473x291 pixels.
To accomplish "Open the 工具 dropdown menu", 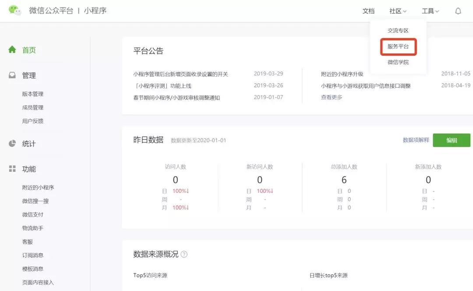I will pos(430,11).
